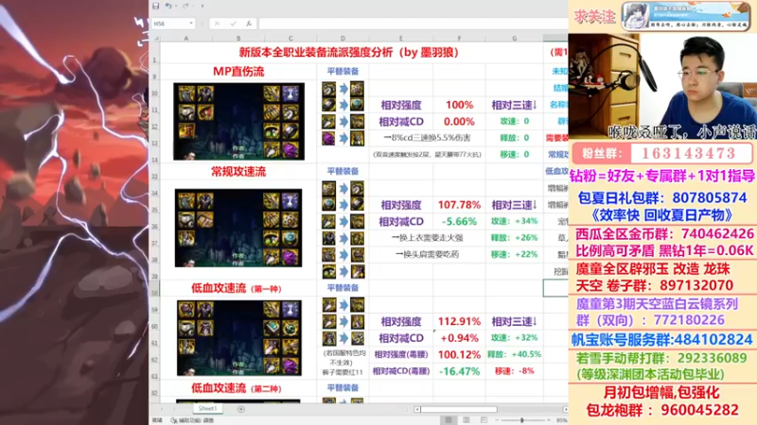Screen dimensions: 757x425
Task: Click the zoom out minus icon
Action: [498, 420]
